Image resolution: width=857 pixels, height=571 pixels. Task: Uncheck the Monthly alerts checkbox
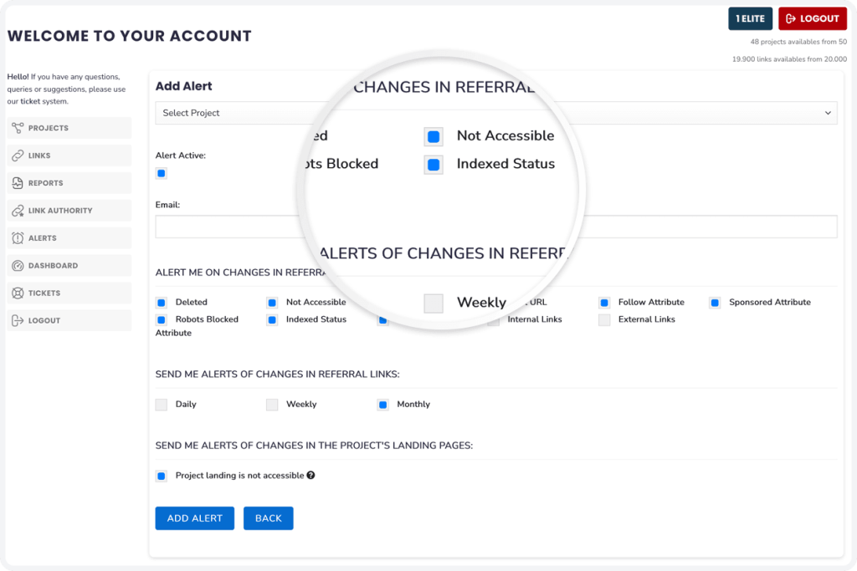point(382,405)
